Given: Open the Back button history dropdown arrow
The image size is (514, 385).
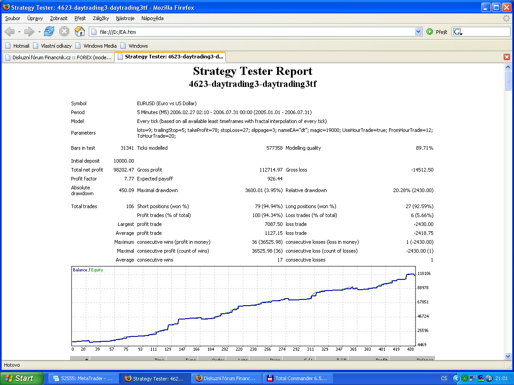Looking at the screenshot, I should 19,32.
